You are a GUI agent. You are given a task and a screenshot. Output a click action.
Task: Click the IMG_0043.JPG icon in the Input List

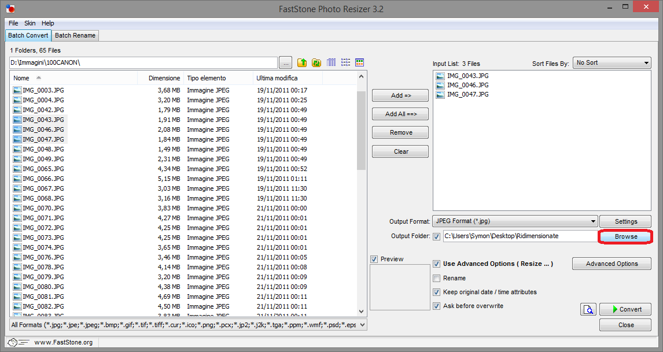coord(440,76)
